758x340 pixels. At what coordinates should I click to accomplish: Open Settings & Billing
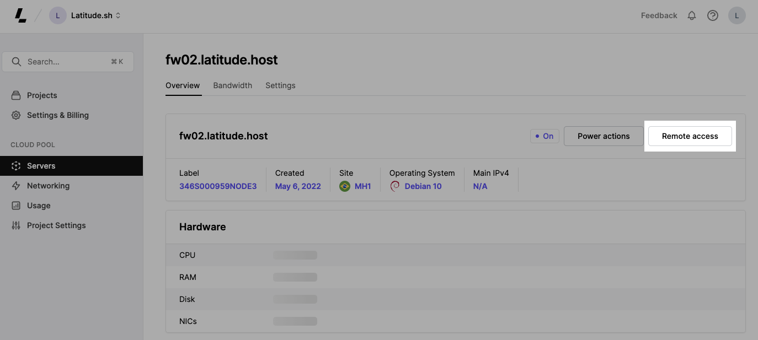[58, 115]
